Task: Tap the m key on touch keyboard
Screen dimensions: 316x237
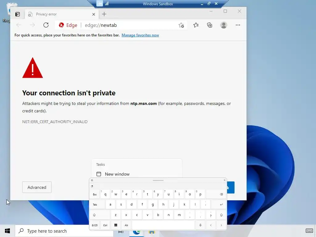Action: click(179, 215)
